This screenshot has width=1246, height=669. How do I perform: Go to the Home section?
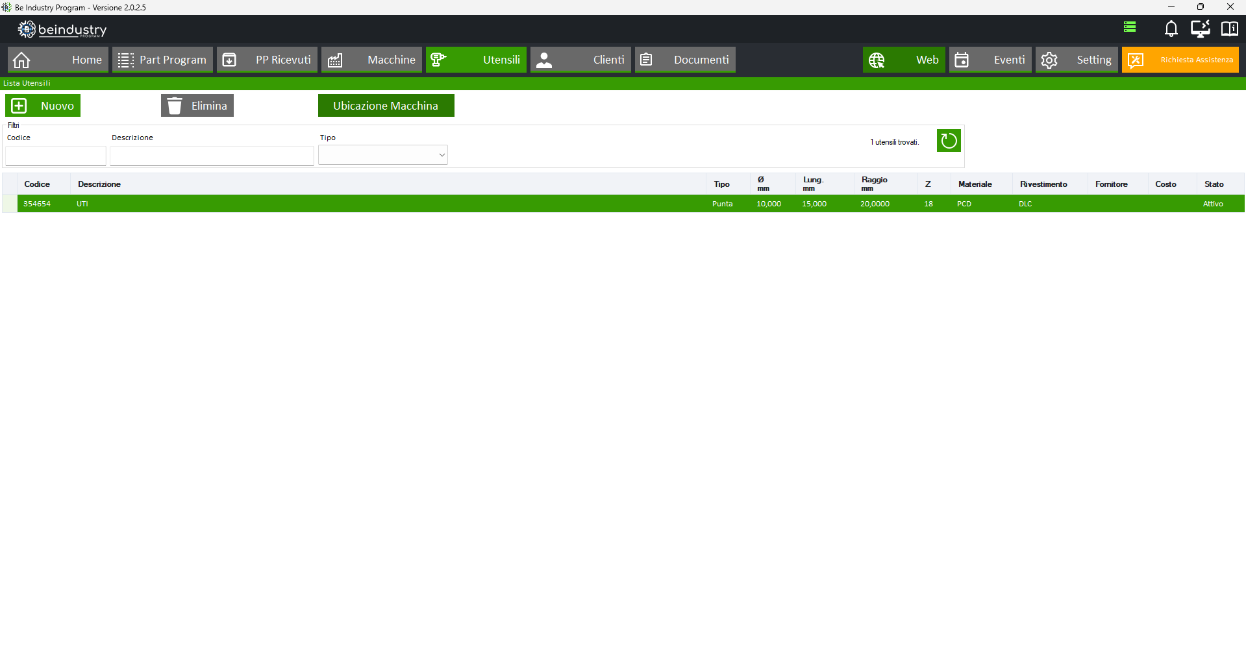(x=58, y=60)
